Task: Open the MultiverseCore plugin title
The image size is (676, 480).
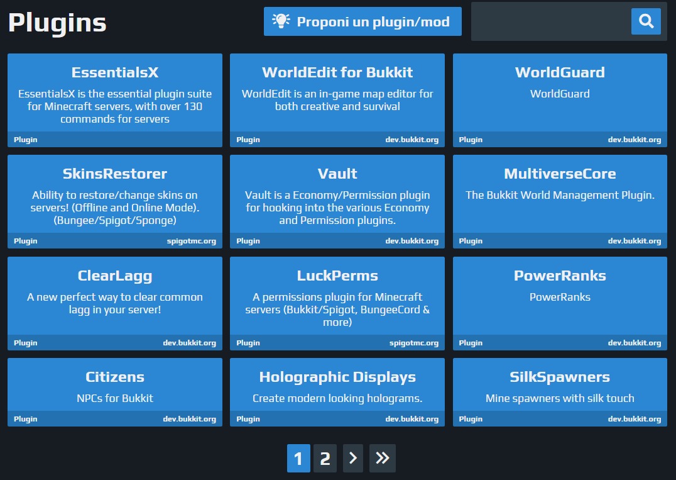Action: [x=560, y=174]
